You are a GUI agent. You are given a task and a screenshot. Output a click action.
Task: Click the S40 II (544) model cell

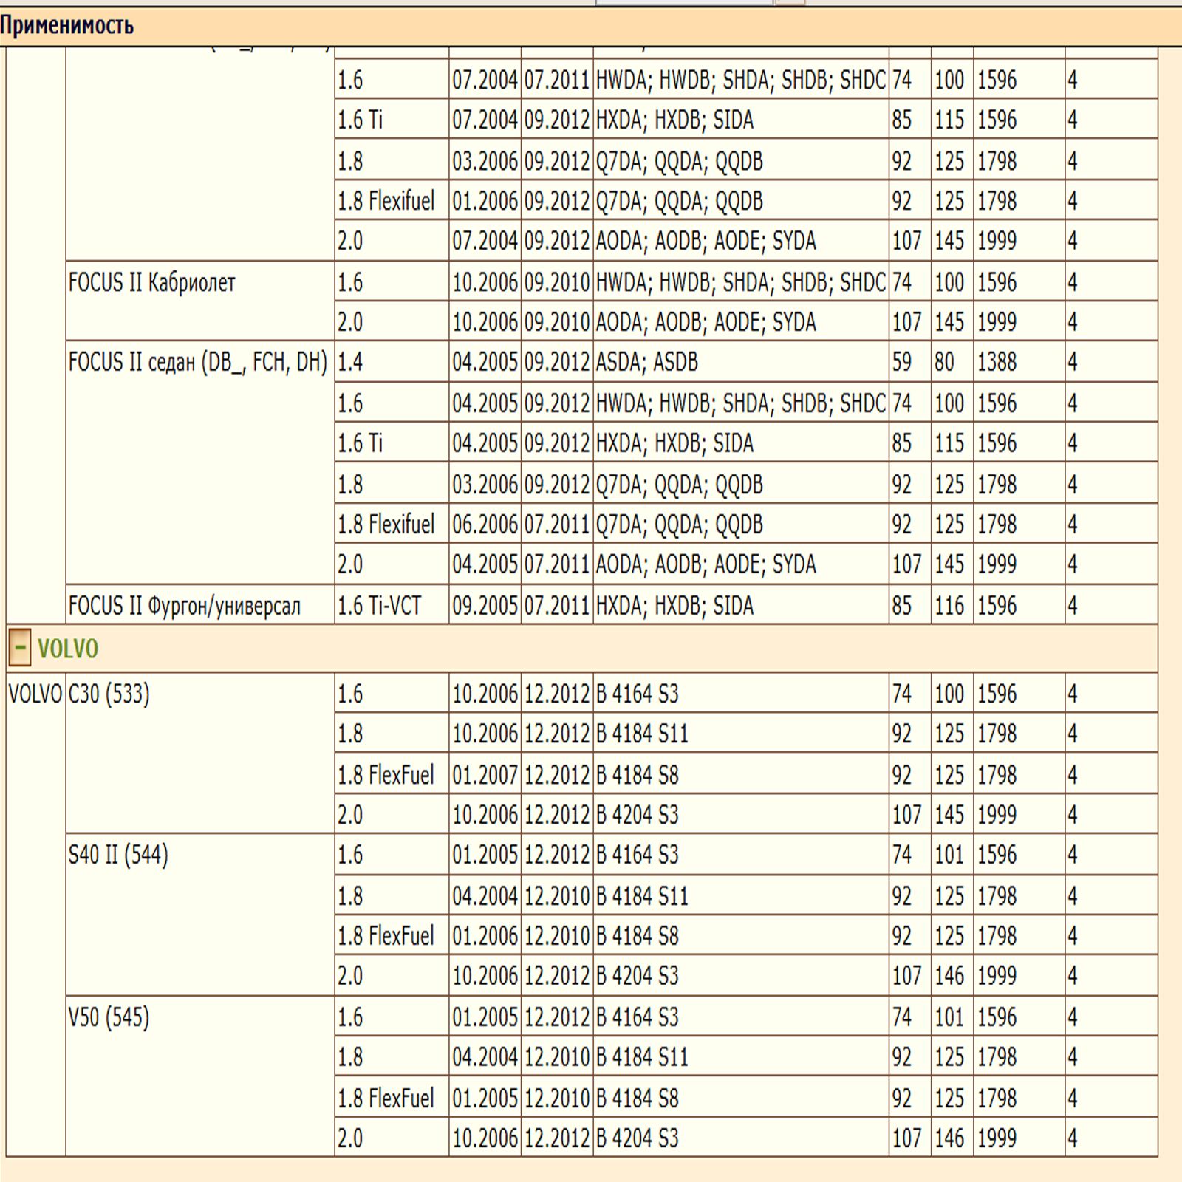(118, 855)
